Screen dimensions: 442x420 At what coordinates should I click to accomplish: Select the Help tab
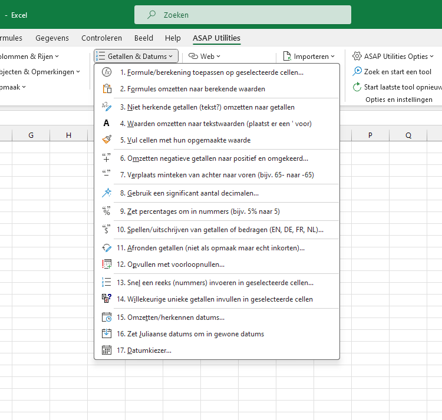click(173, 38)
